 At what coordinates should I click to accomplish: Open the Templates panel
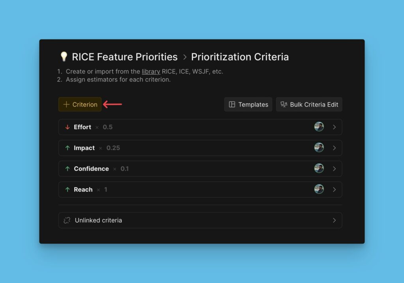[x=248, y=104]
